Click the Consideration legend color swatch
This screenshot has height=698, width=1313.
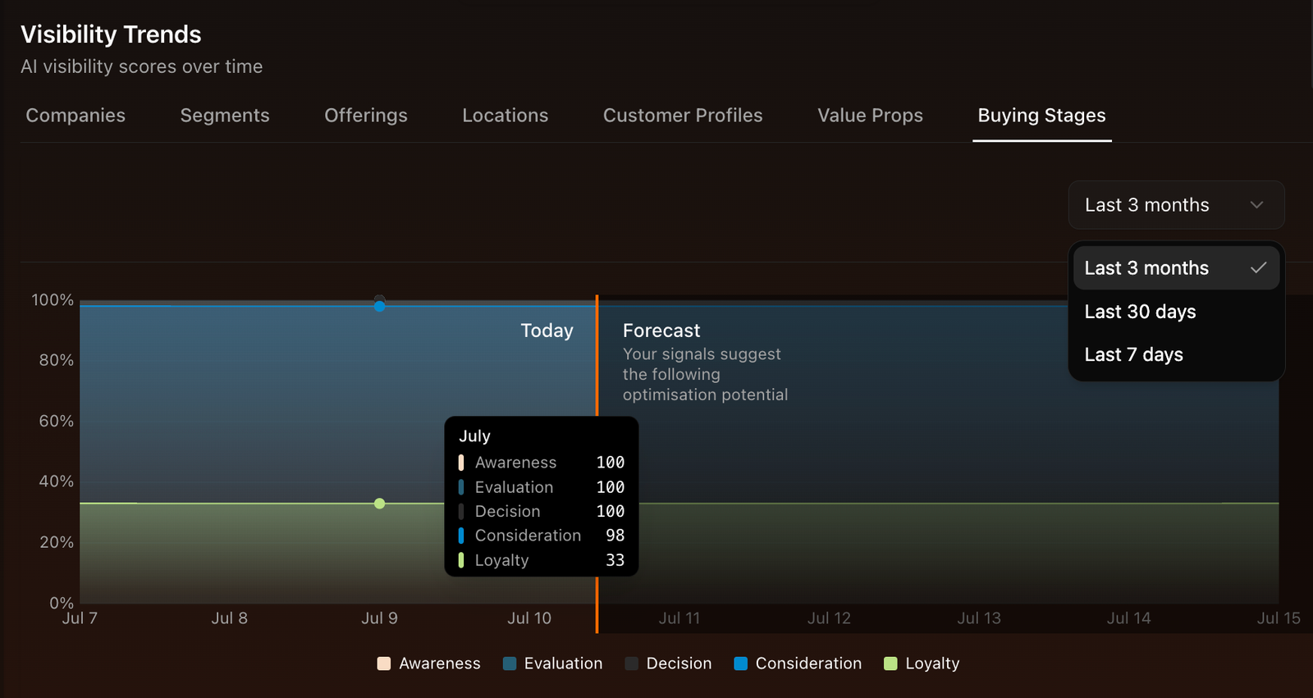point(741,664)
